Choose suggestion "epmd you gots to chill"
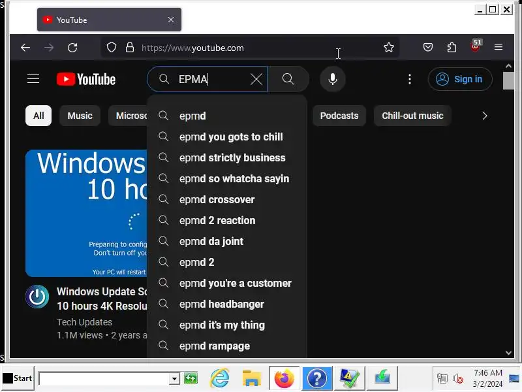 [226, 137]
